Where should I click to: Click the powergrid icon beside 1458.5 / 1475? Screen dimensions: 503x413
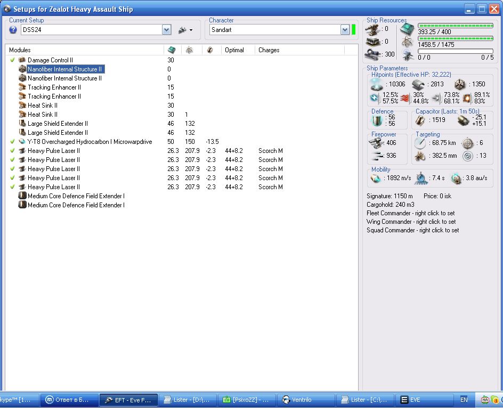[407, 42]
